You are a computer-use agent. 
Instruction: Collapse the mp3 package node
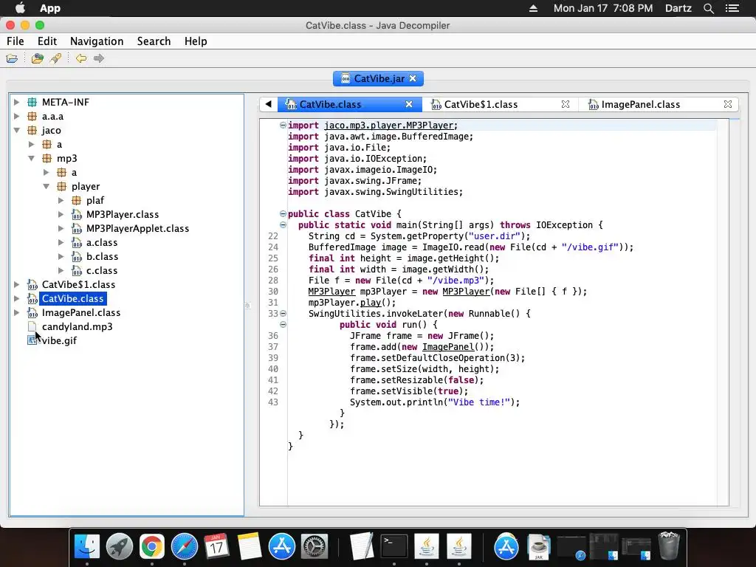[31, 158]
